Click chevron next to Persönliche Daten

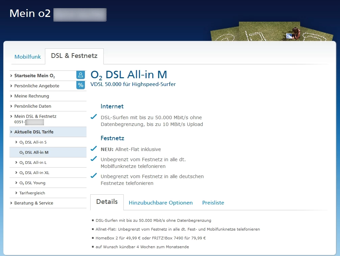11,106
